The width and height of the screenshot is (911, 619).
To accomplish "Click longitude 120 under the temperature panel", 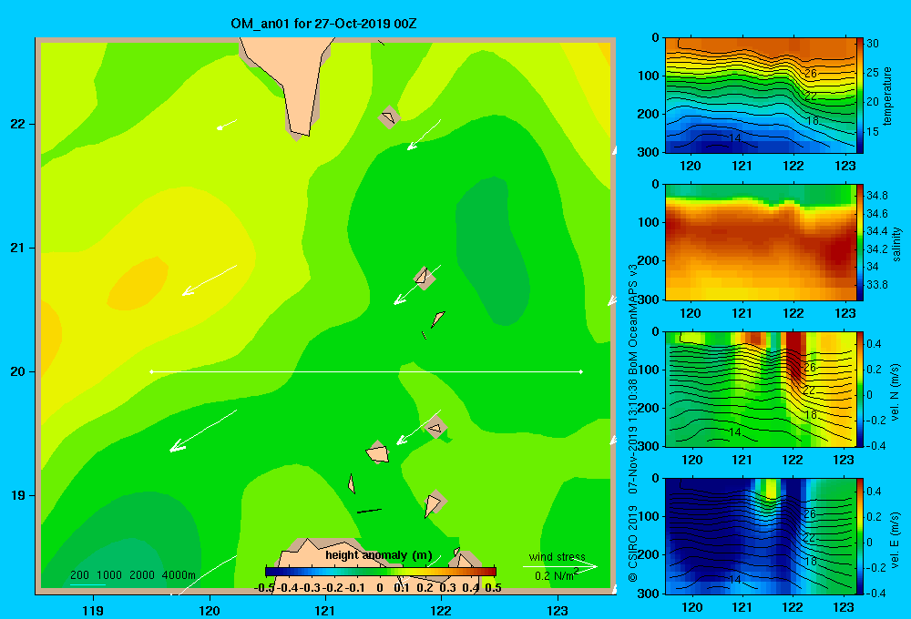I will pos(691,166).
